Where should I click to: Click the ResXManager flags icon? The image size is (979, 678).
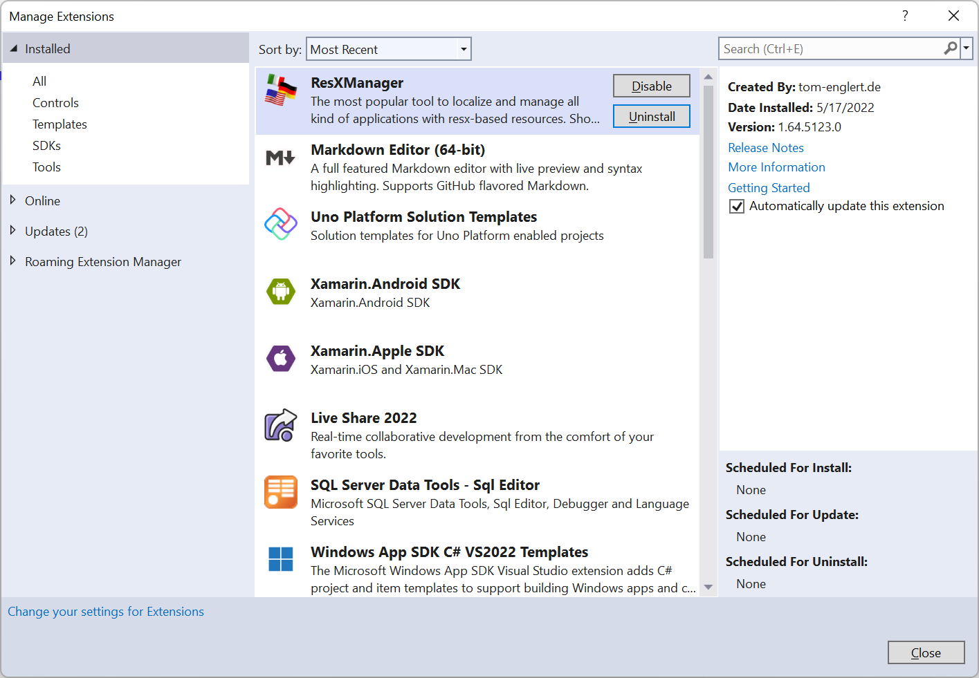point(281,90)
